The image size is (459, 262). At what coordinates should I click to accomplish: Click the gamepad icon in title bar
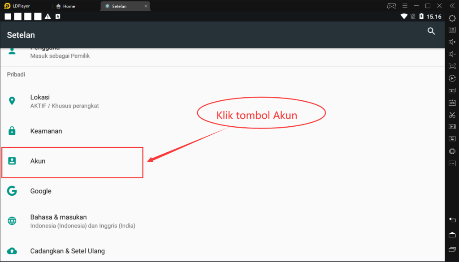[392, 6]
